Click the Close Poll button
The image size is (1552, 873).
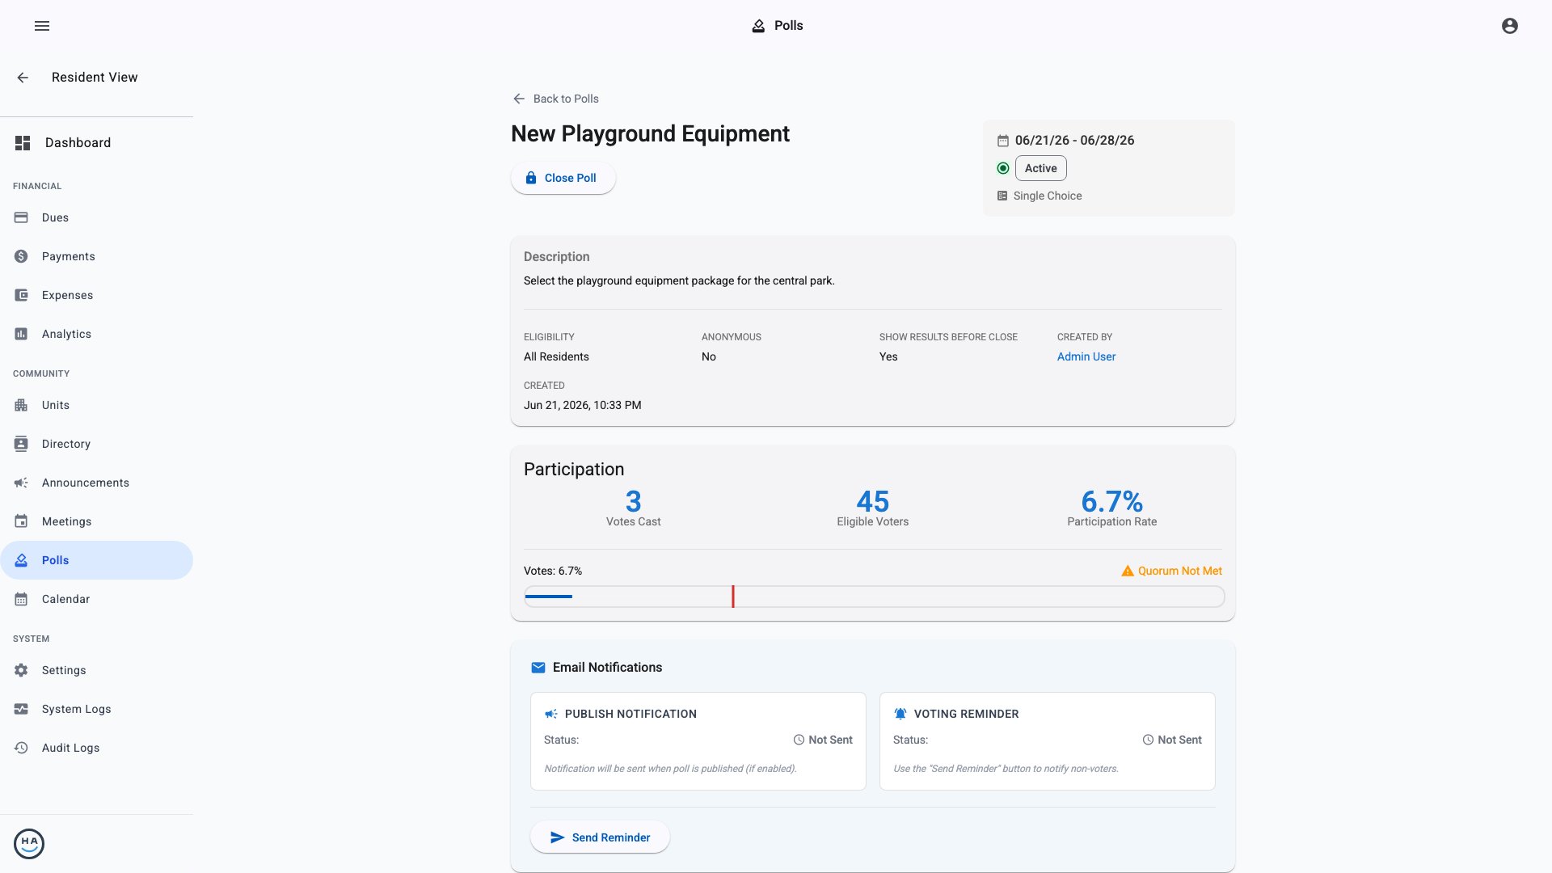click(563, 178)
